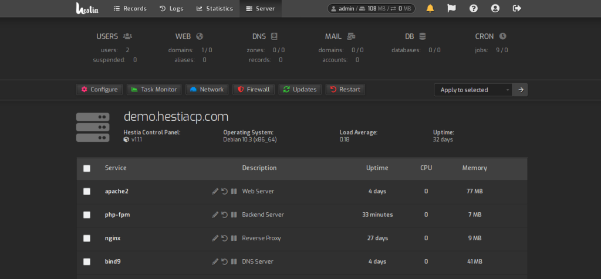This screenshot has width=601, height=279.
Task: Open the Apply to selected dropdown
Action: [x=474, y=90]
